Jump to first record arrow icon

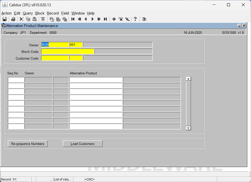[73, 19]
